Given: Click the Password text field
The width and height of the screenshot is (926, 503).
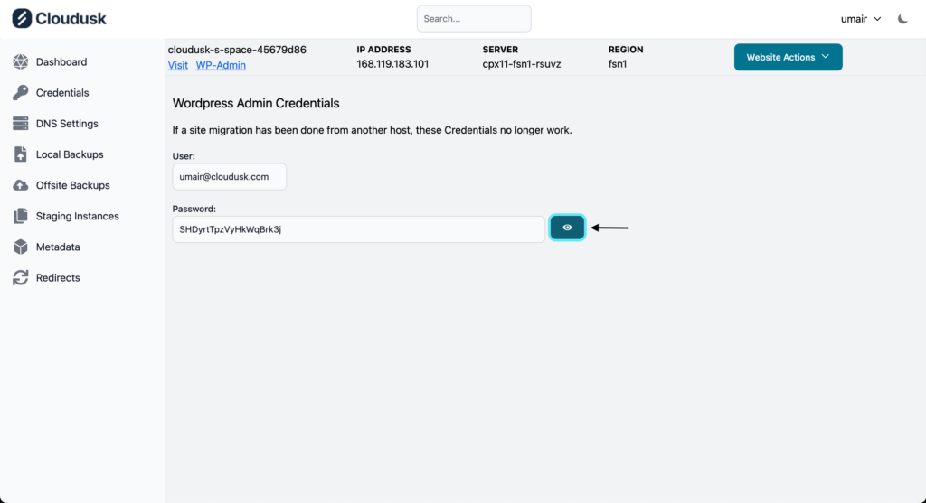Looking at the screenshot, I should click(359, 229).
